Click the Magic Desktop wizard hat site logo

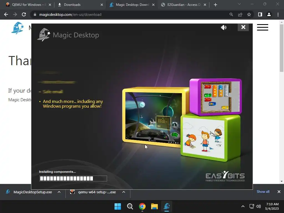point(17,28)
